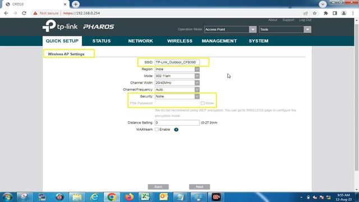The height and width of the screenshot is (202, 359).
Task: Click the browser forward arrow
Action: point(15,13)
